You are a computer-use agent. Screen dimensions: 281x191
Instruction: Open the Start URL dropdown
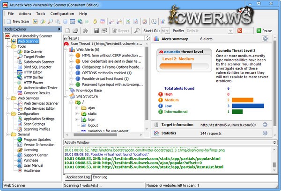coord(167,31)
